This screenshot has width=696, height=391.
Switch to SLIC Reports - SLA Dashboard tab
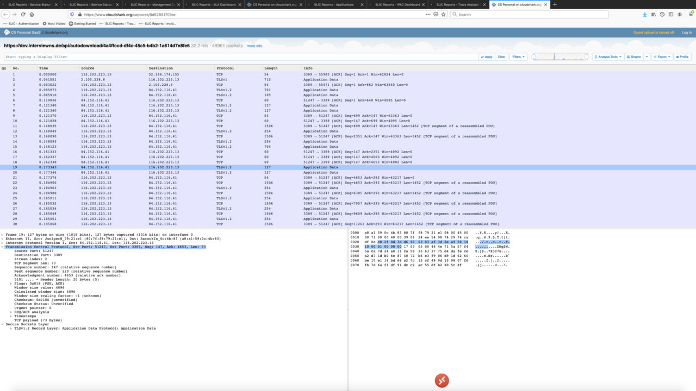214,4
